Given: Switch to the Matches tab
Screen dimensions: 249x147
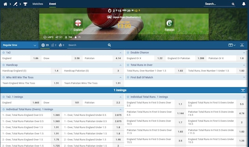Looking at the screenshot, I should (38, 4).
